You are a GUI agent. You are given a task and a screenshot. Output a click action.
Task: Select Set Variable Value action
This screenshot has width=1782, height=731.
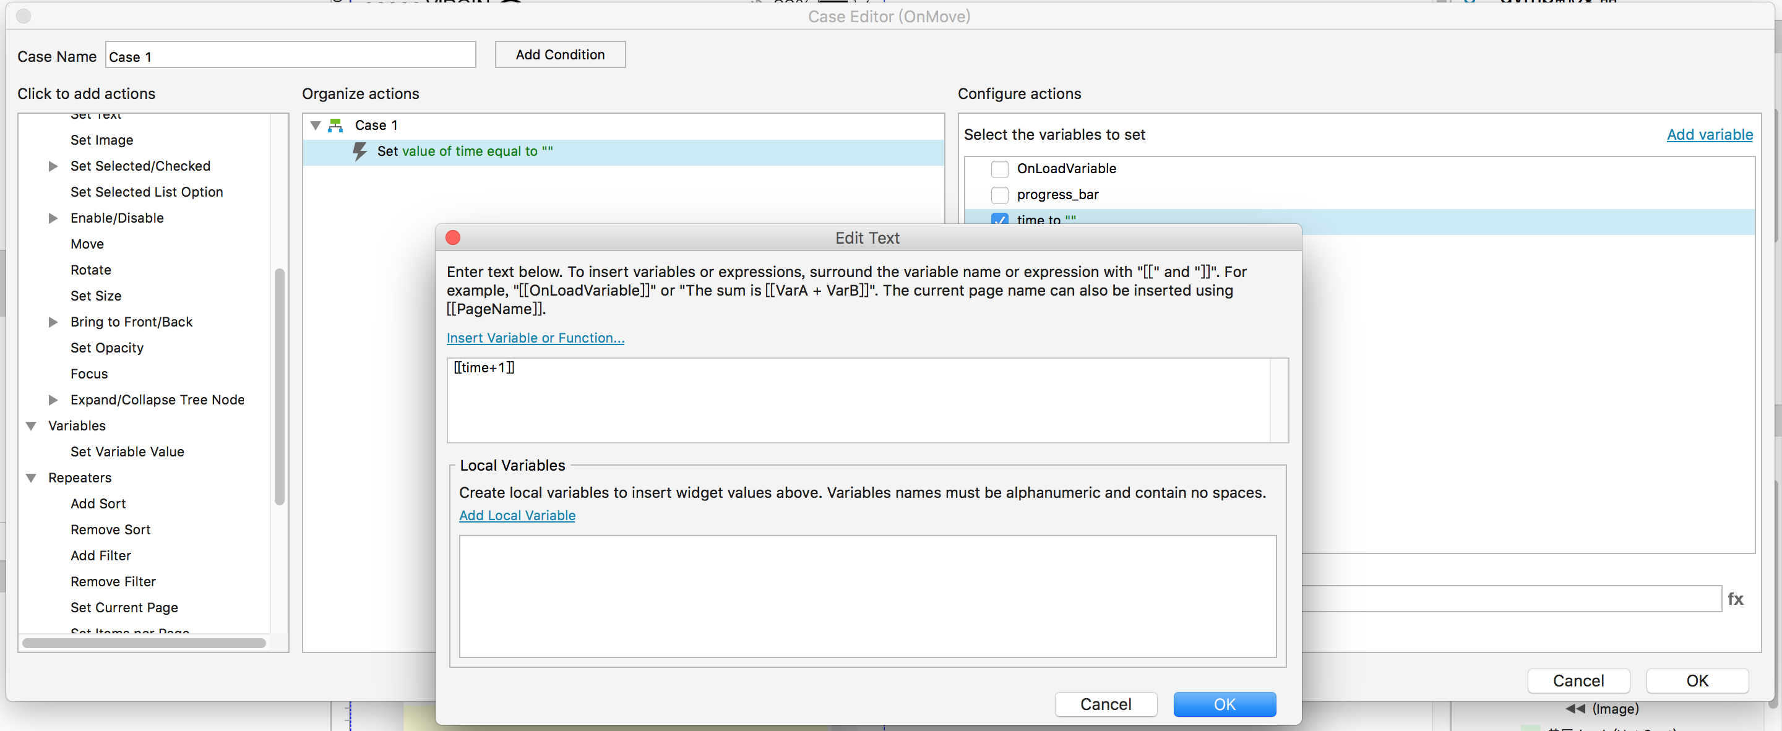tap(127, 451)
